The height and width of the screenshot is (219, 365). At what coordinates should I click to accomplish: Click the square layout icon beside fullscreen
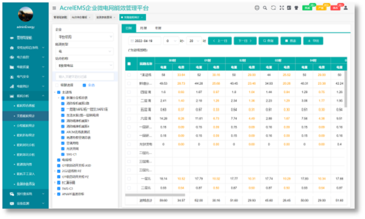(289, 8)
